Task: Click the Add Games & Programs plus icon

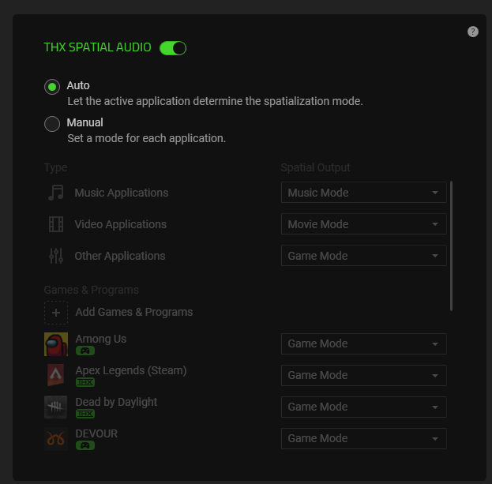Action: pyautogui.click(x=55, y=313)
